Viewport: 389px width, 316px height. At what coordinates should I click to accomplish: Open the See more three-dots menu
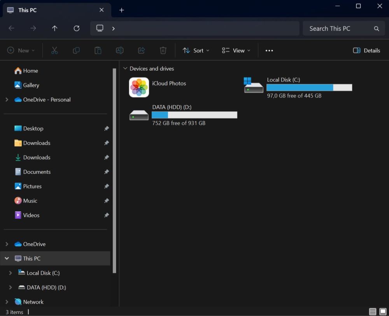[269, 51]
